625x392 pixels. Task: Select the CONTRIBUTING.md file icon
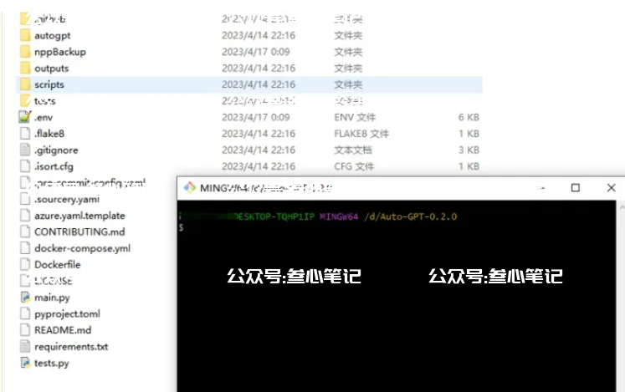(25, 231)
